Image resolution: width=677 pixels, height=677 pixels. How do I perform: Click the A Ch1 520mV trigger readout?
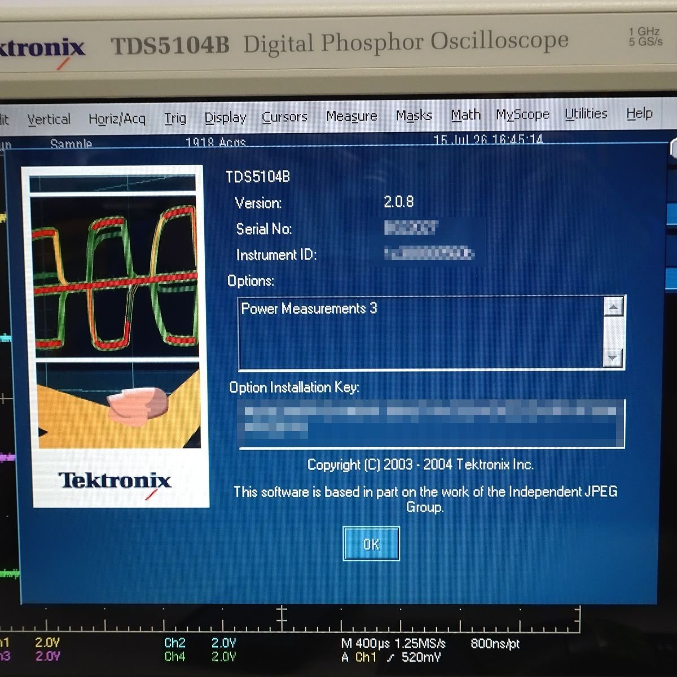(x=391, y=657)
